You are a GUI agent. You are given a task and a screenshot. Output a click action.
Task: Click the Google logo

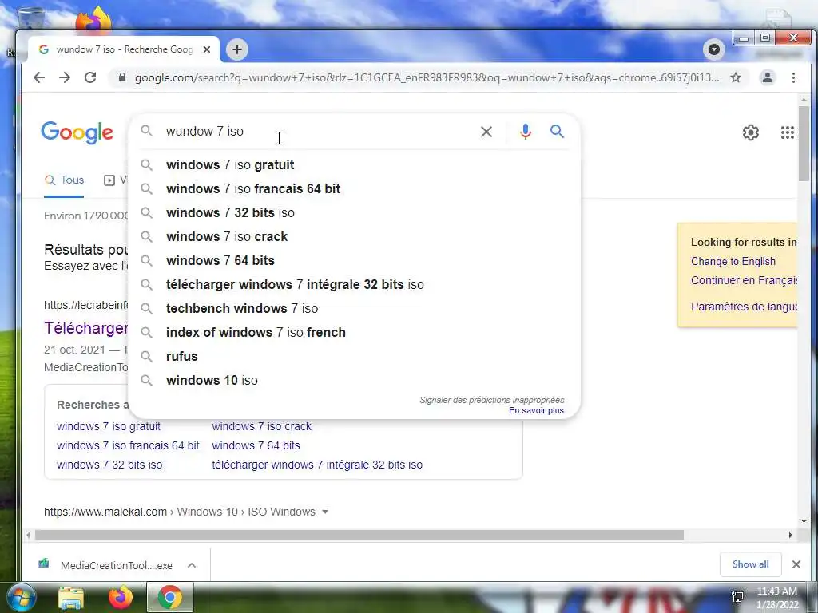coord(77,132)
